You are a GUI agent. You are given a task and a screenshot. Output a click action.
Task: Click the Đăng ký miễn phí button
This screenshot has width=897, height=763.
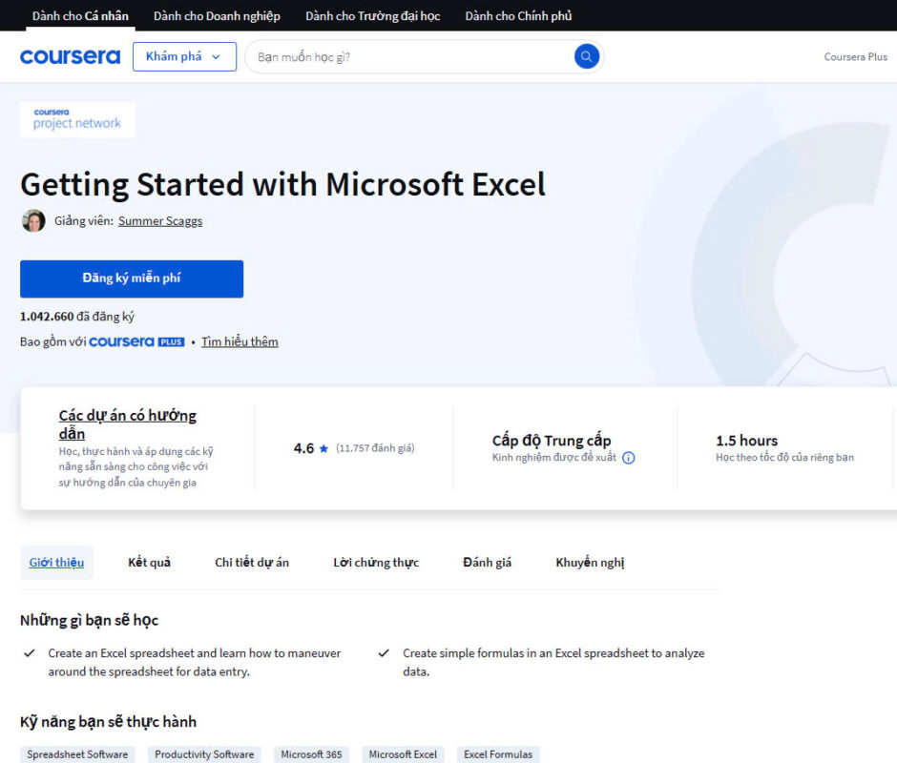132,278
